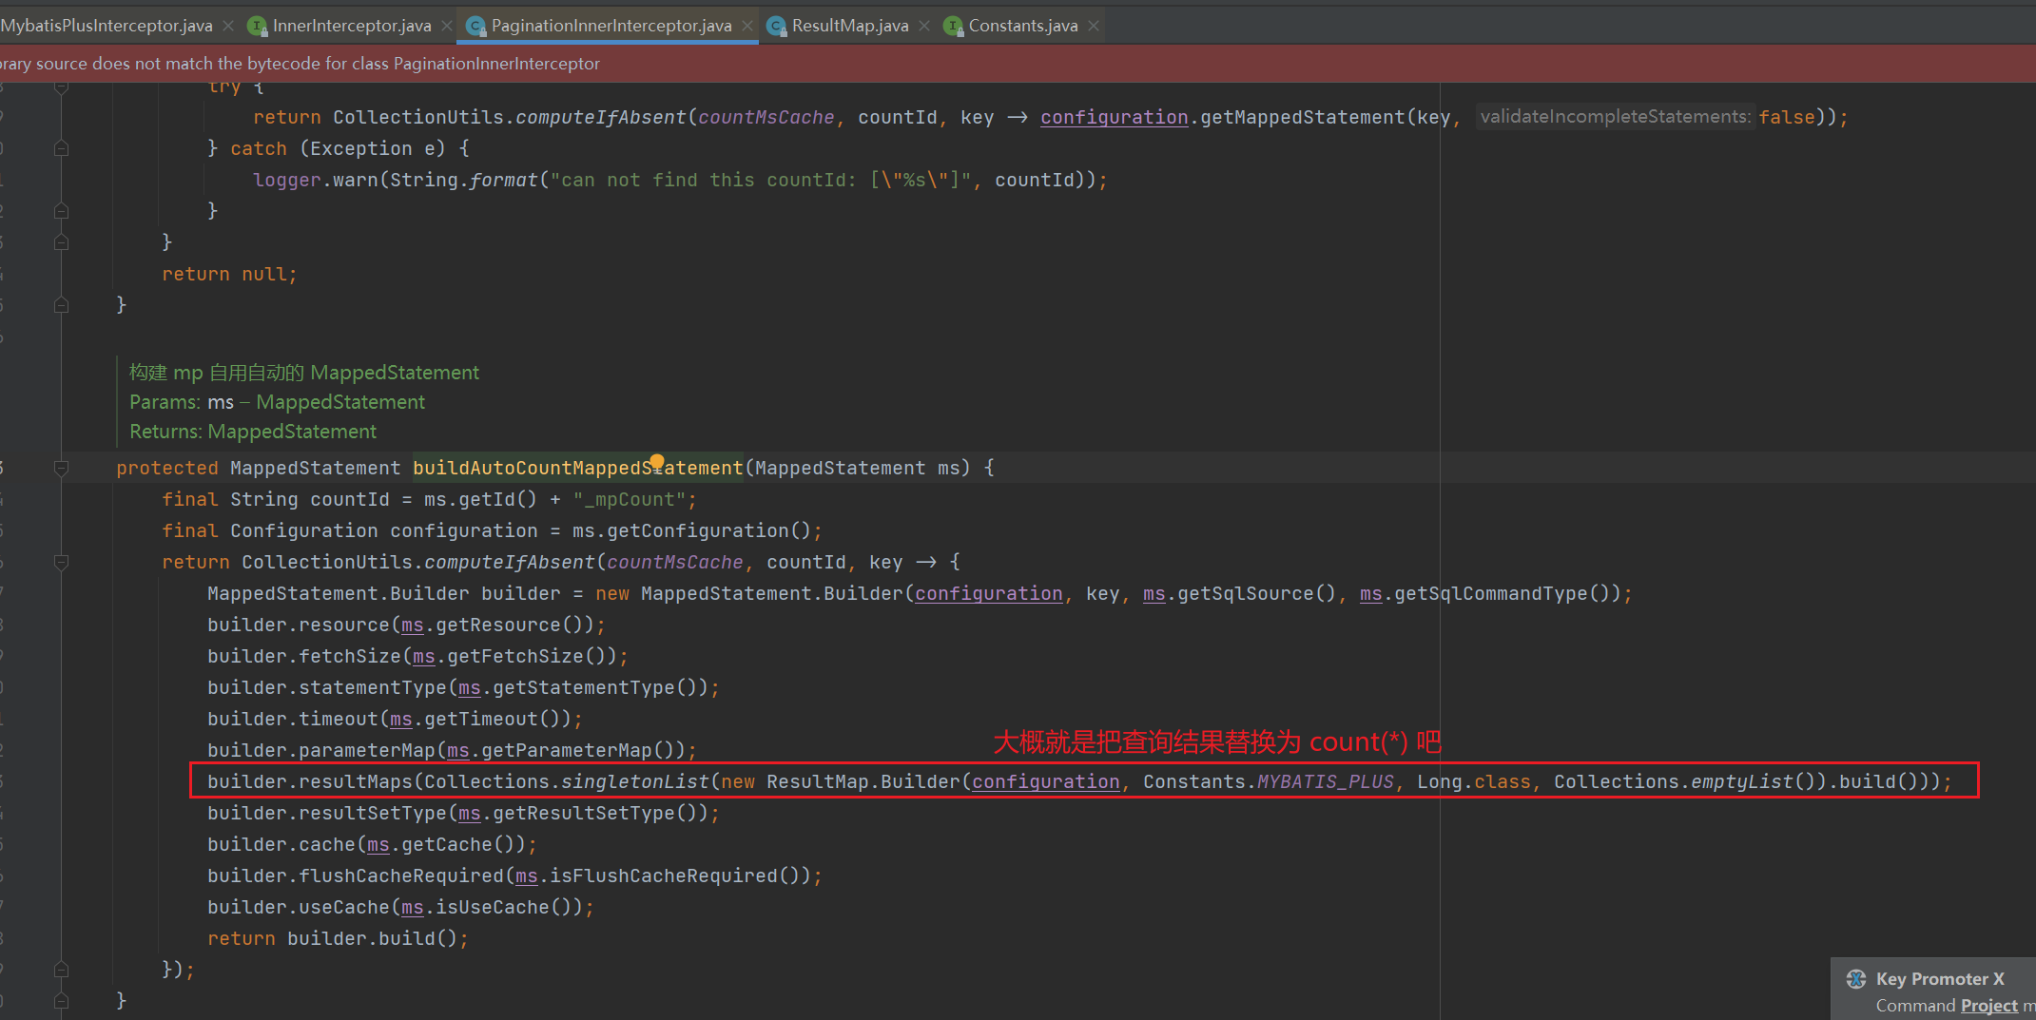Close the ResultMap.java tab

click(924, 26)
